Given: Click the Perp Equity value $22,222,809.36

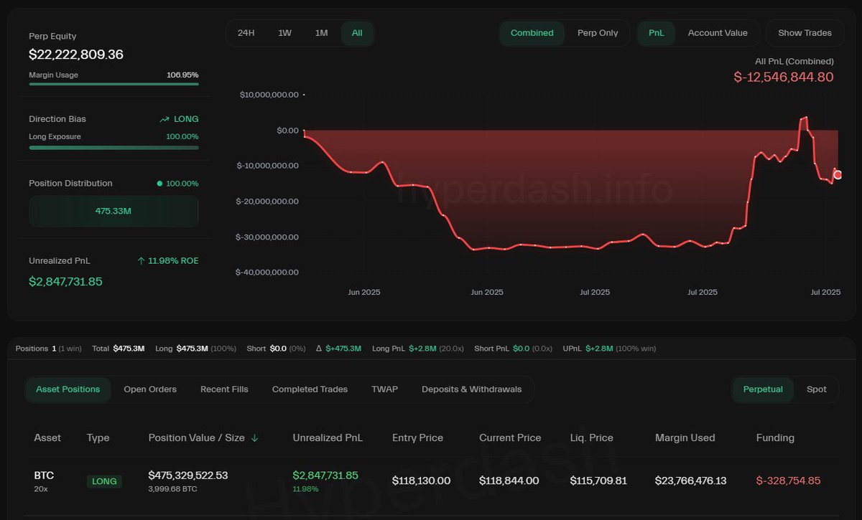Looking at the screenshot, I should point(76,55).
